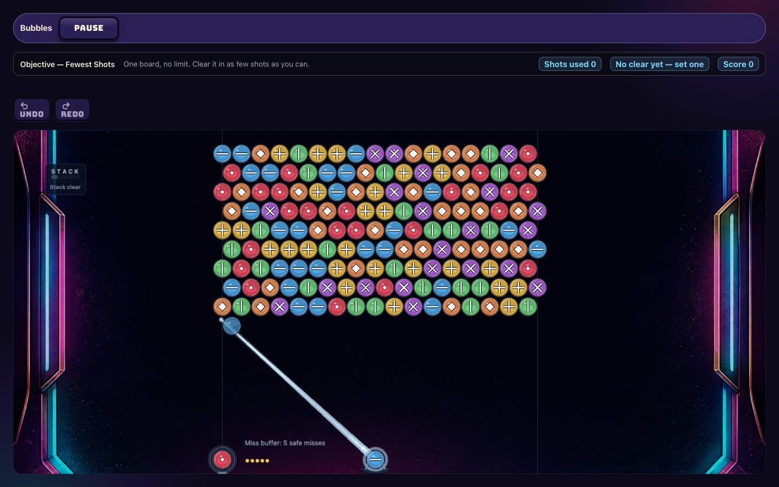Click the 'Miss buffer: 5 safe misses' label
779x487 pixels.
pyautogui.click(x=285, y=443)
